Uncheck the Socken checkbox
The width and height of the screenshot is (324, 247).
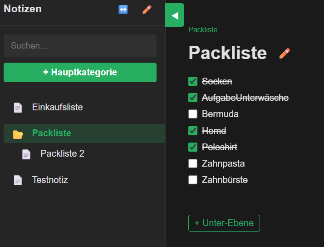point(193,81)
